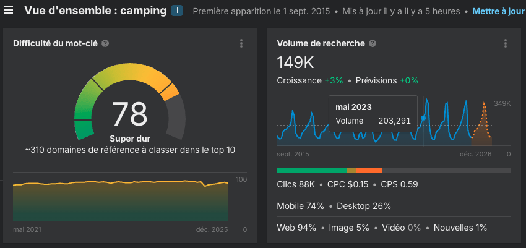Click the green segment of clicks distribution bar

point(311,169)
